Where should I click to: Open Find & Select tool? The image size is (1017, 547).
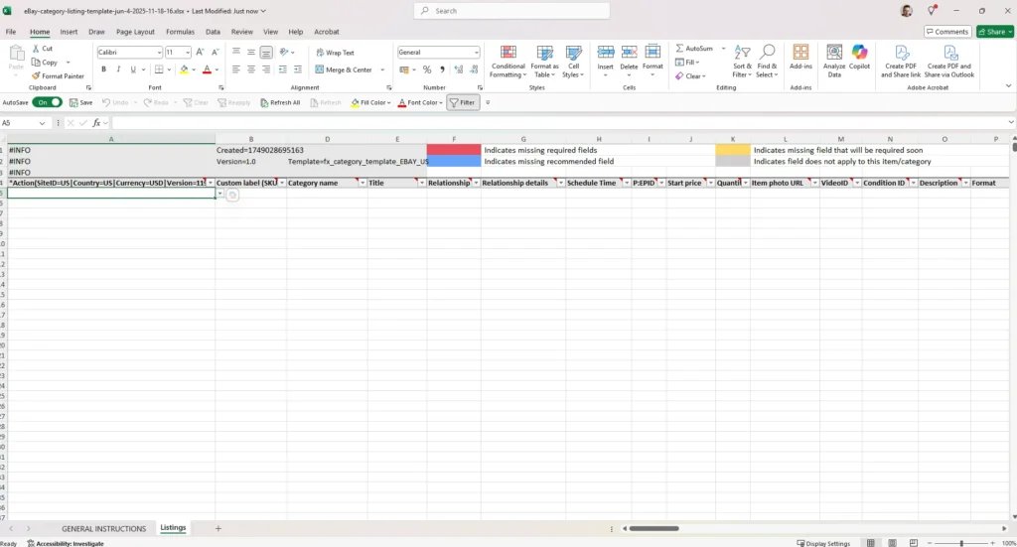click(x=767, y=62)
